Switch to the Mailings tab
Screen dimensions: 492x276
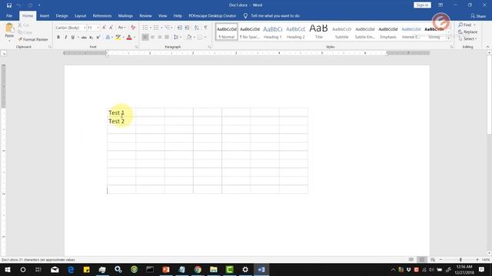point(125,15)
